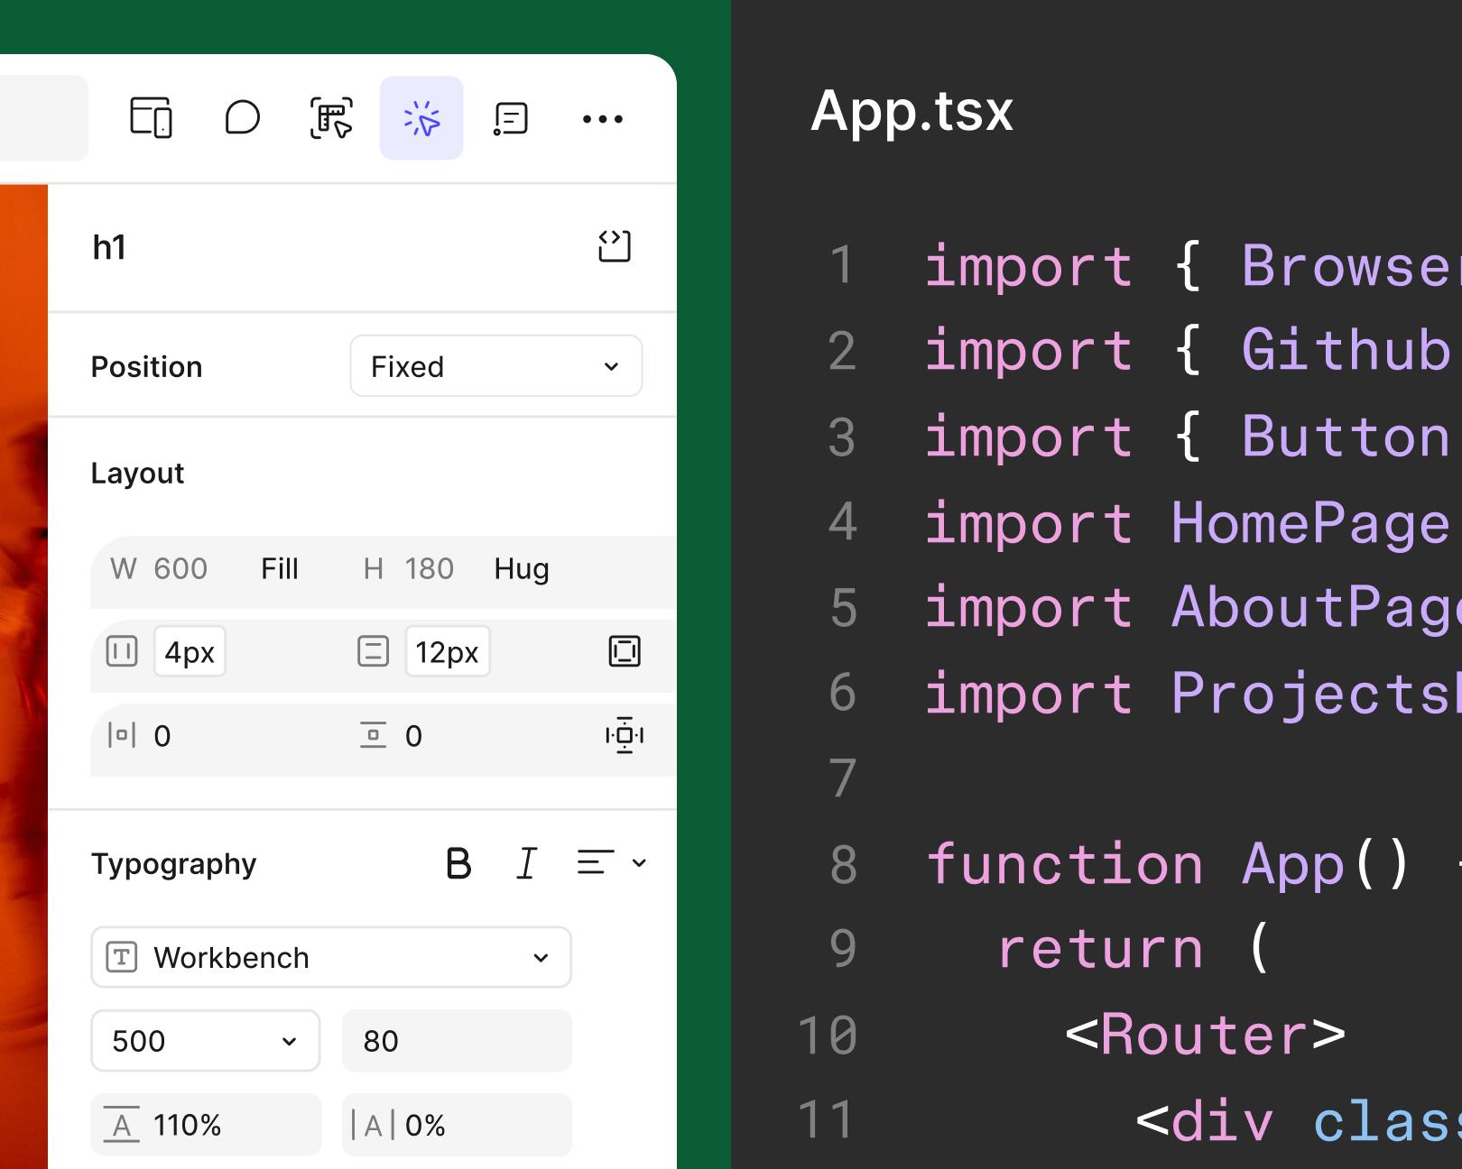This screenshot has height=1169, width=1462.
Task: Open the font weight 500 dropdown
Action: click(x=206, y=1041)
